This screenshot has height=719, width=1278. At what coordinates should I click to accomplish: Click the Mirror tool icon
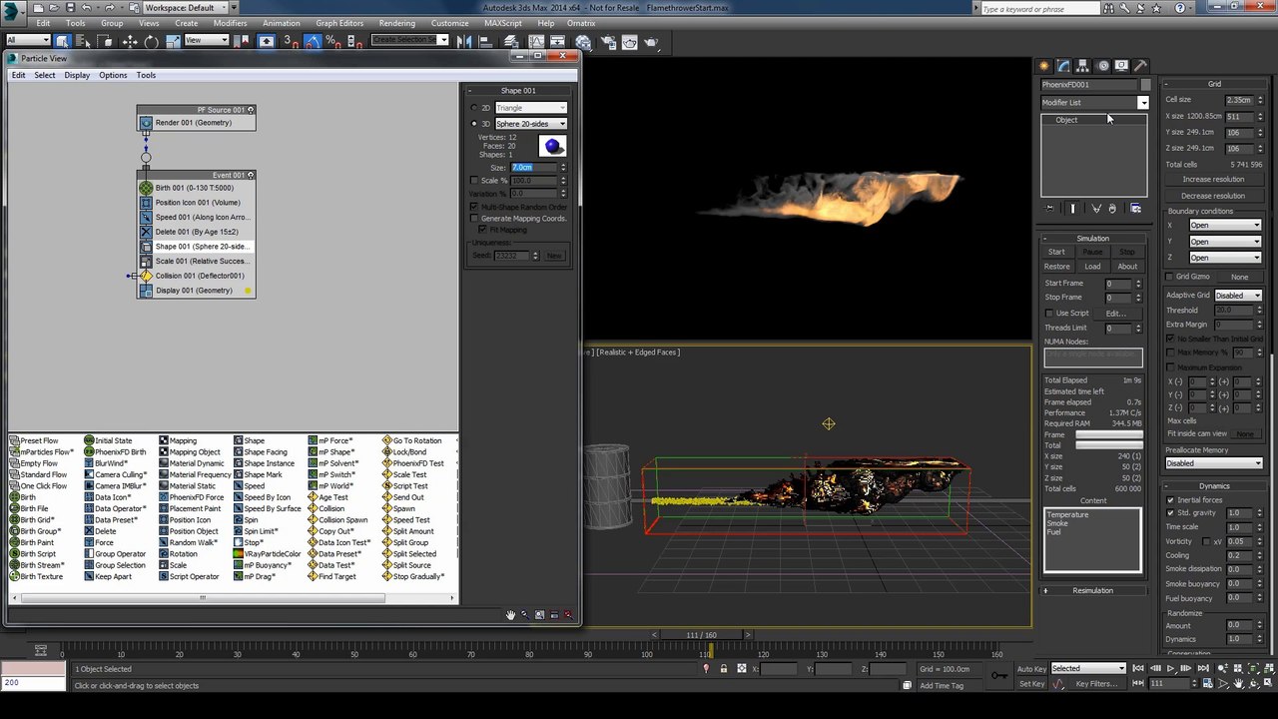(x=465, y=41)
